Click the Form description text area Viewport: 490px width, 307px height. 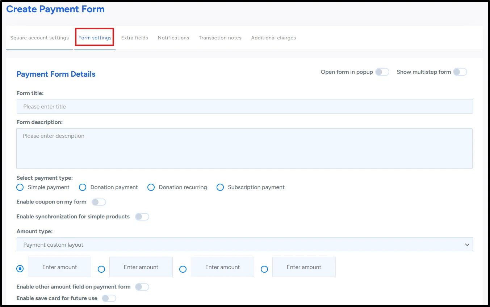(x=244, y=148)
